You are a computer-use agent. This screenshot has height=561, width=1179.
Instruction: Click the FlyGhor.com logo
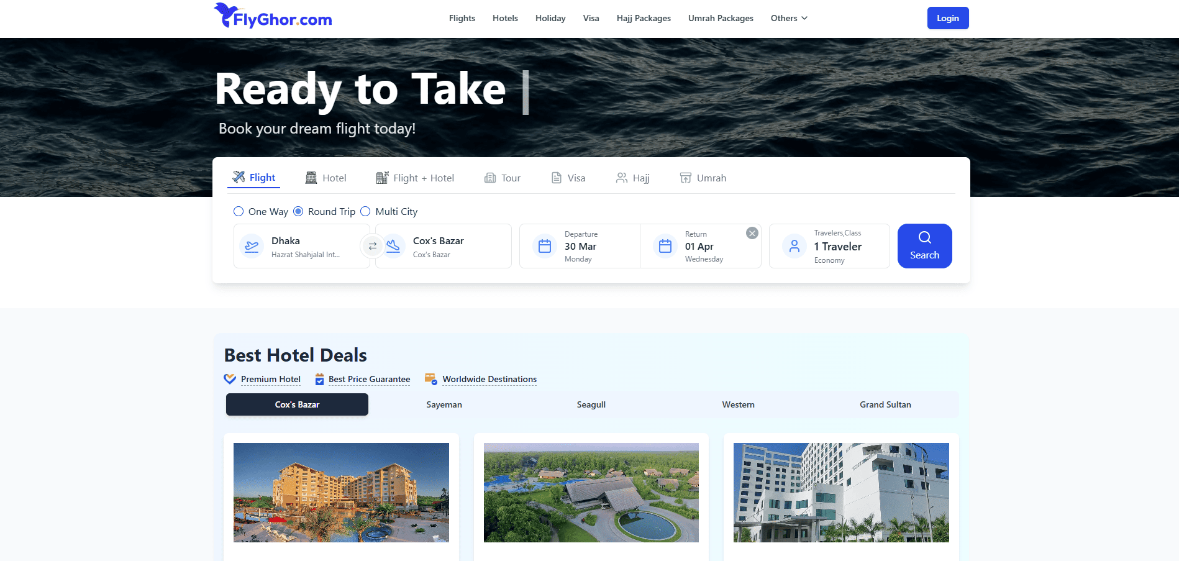coord(273,16)
